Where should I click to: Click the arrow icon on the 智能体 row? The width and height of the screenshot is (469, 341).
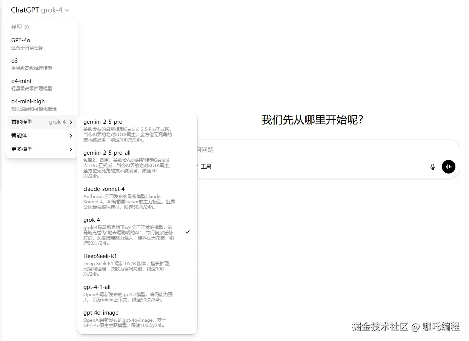point(71,136)
